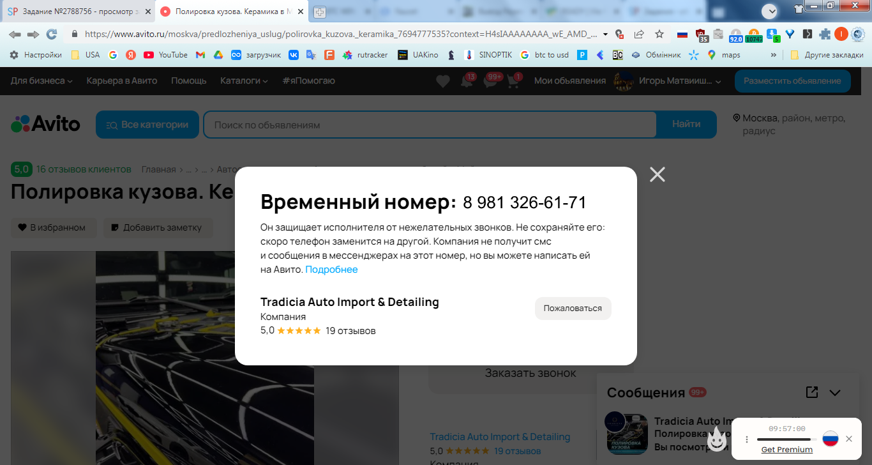
Task: Click the Главная breadcrumb
Action: coord(158,169)
